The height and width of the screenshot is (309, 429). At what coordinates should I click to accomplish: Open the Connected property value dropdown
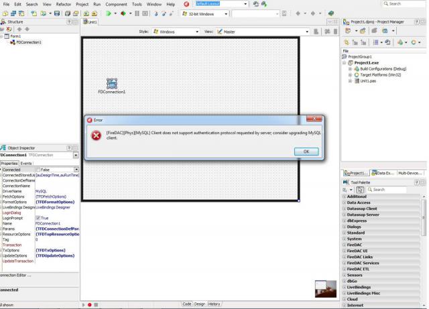coord(76,170)
